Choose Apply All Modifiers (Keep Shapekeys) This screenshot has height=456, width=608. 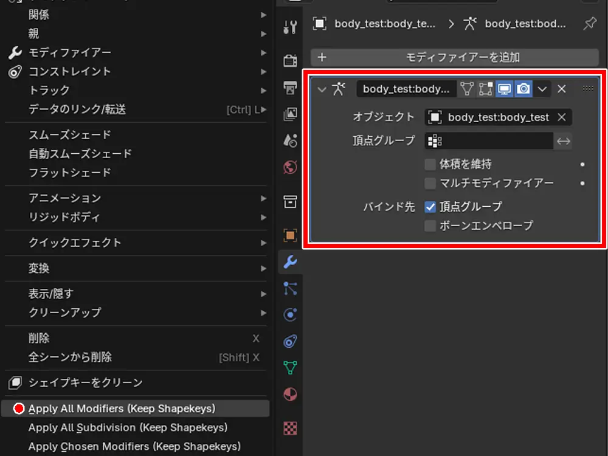(x=122, y=409)
